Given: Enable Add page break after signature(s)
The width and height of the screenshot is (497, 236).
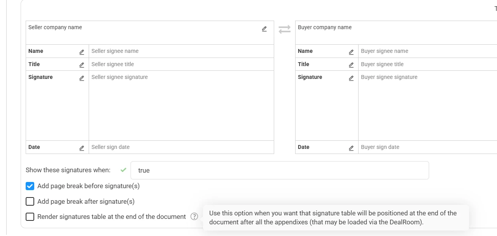Looking at the screenshot, I should pos(30,201).
